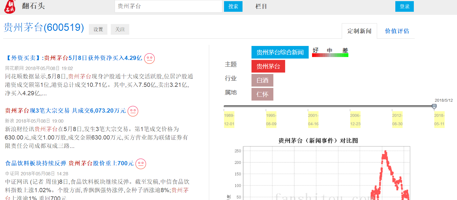Screen dimensions: 457x200
Task: Click timeline marker 2001-04-16
Action: [x=313, y=120]
